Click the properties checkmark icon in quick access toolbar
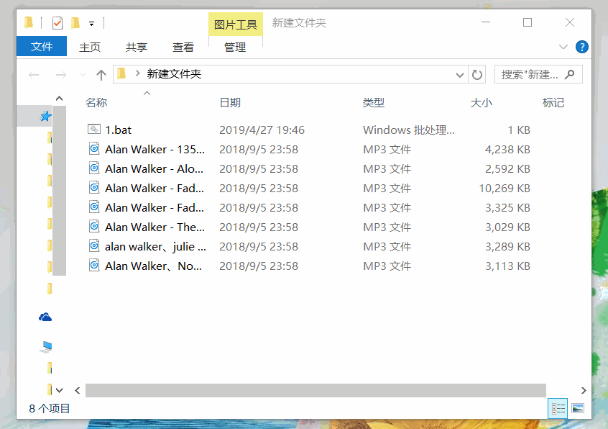 [x=57, y=23]
